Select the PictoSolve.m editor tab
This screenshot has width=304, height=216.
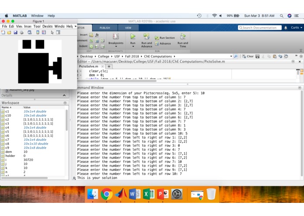(89, 66)
